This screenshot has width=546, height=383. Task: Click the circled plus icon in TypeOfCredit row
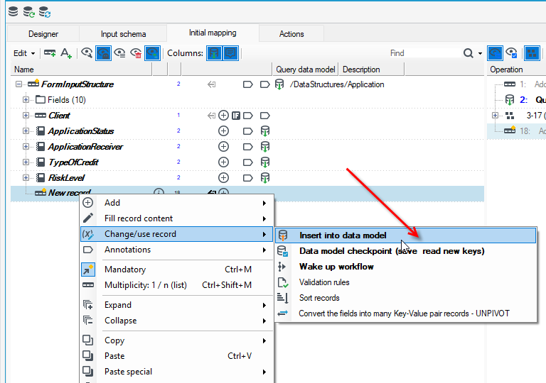click(223, 162)
